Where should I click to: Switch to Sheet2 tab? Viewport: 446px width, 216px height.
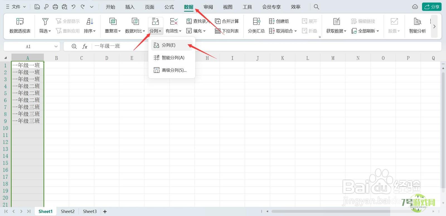pos(68,211)
